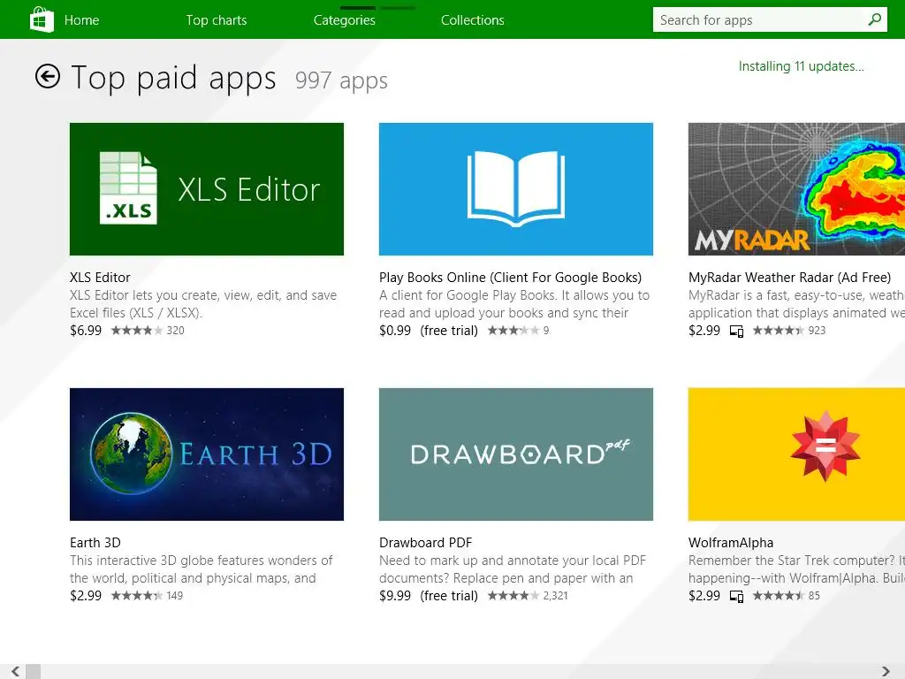905x679 pixels.
Task: Open the Home menu item
Action: 81,20
